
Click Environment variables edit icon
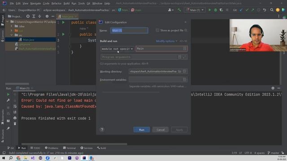click(x=184, y=80)
